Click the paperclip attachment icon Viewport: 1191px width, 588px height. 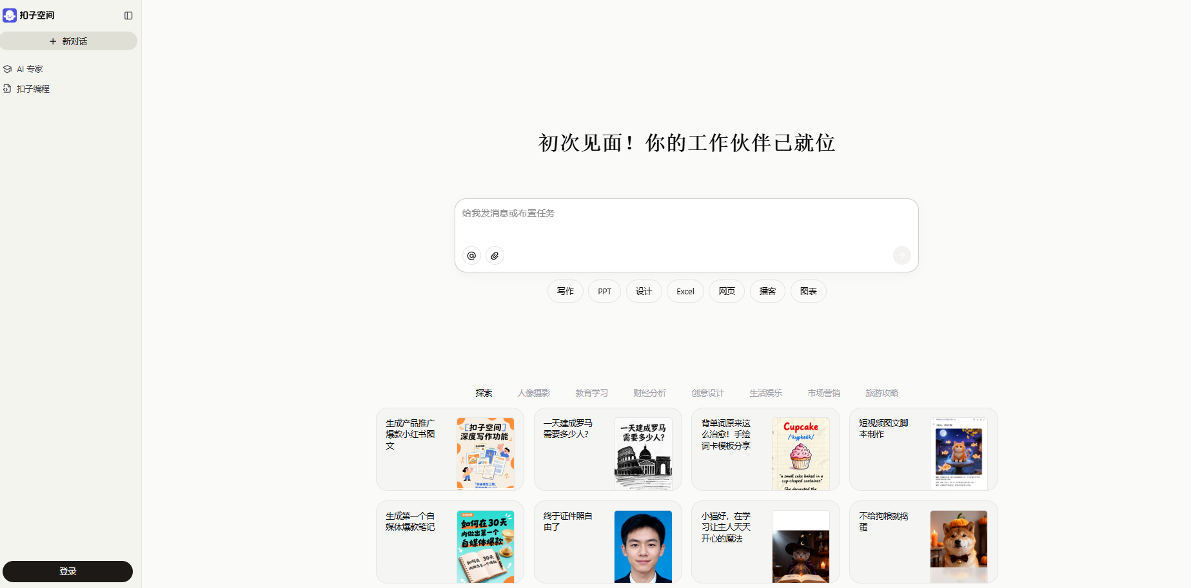coord(495,256)
